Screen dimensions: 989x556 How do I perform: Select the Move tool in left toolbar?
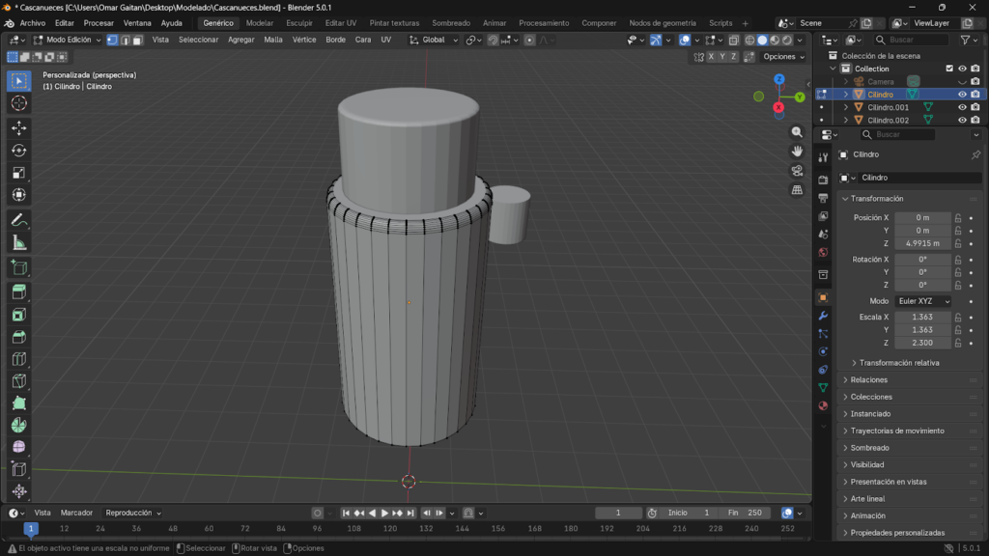[x=19, y=127]
